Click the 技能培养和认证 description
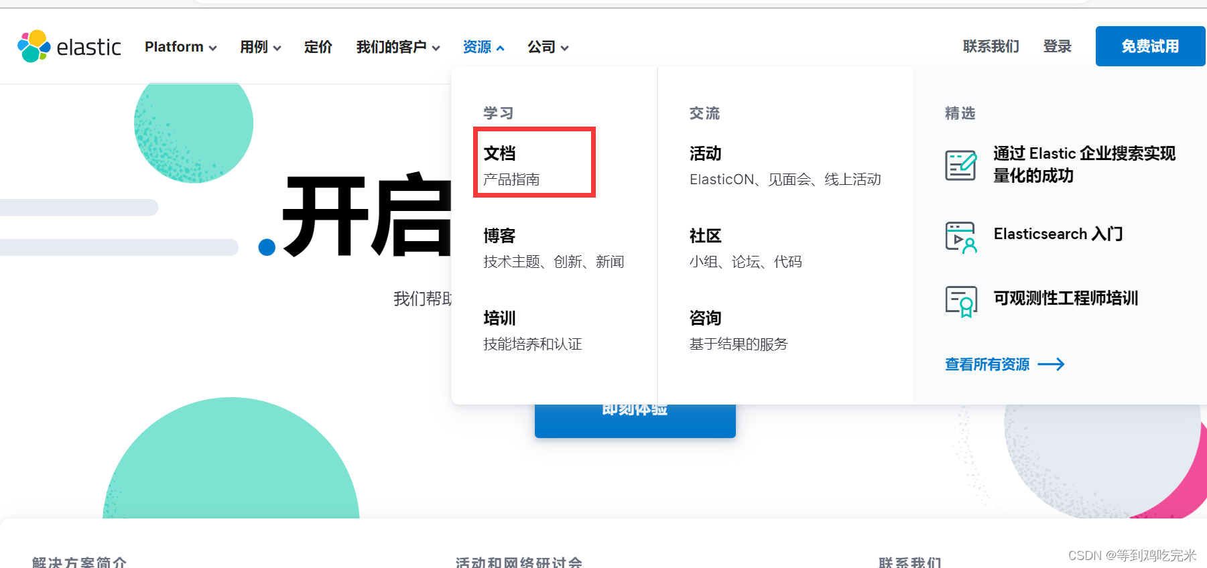 [x=533, y=344]
